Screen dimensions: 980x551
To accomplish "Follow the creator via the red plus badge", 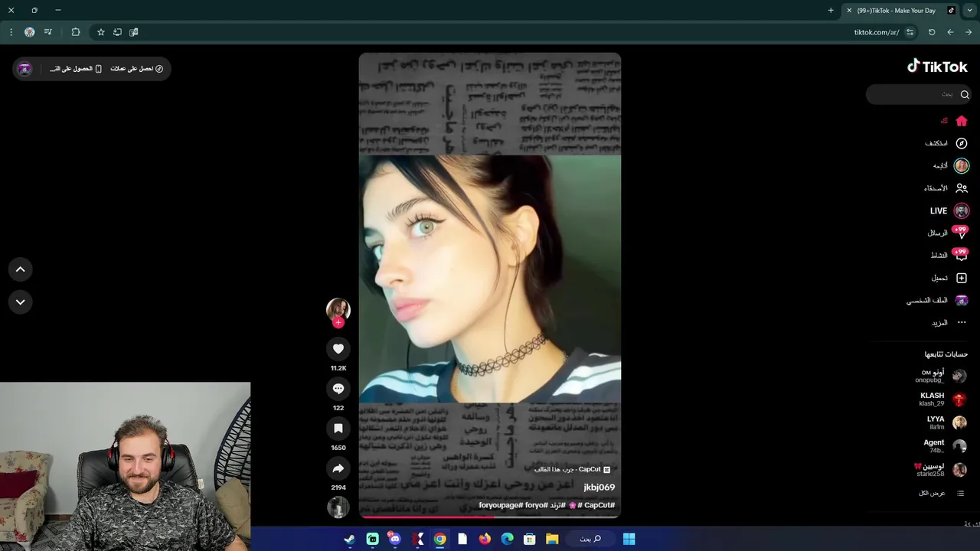I will [x=338, y=322].
